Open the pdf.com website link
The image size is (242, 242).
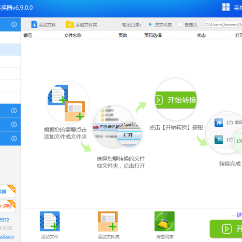coord(7,236)
